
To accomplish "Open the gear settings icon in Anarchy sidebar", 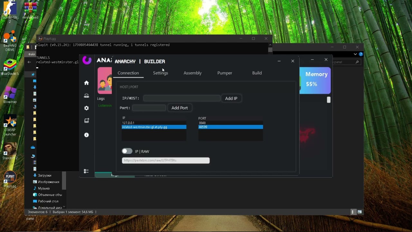I will pos(86,108).
